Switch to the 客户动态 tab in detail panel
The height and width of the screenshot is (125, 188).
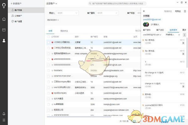click(160, 30)
